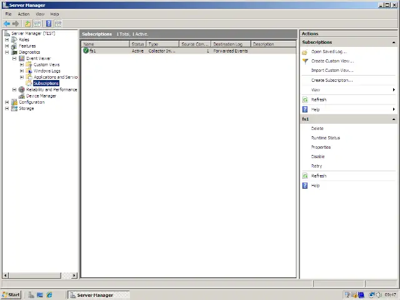Click the Device Manager tree icon
400x300 pixels.
(22, 96)
